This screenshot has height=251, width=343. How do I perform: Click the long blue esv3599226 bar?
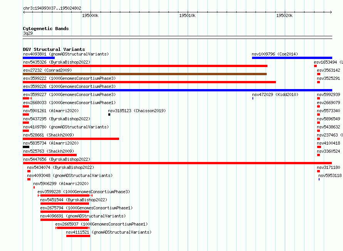point(177,90)
